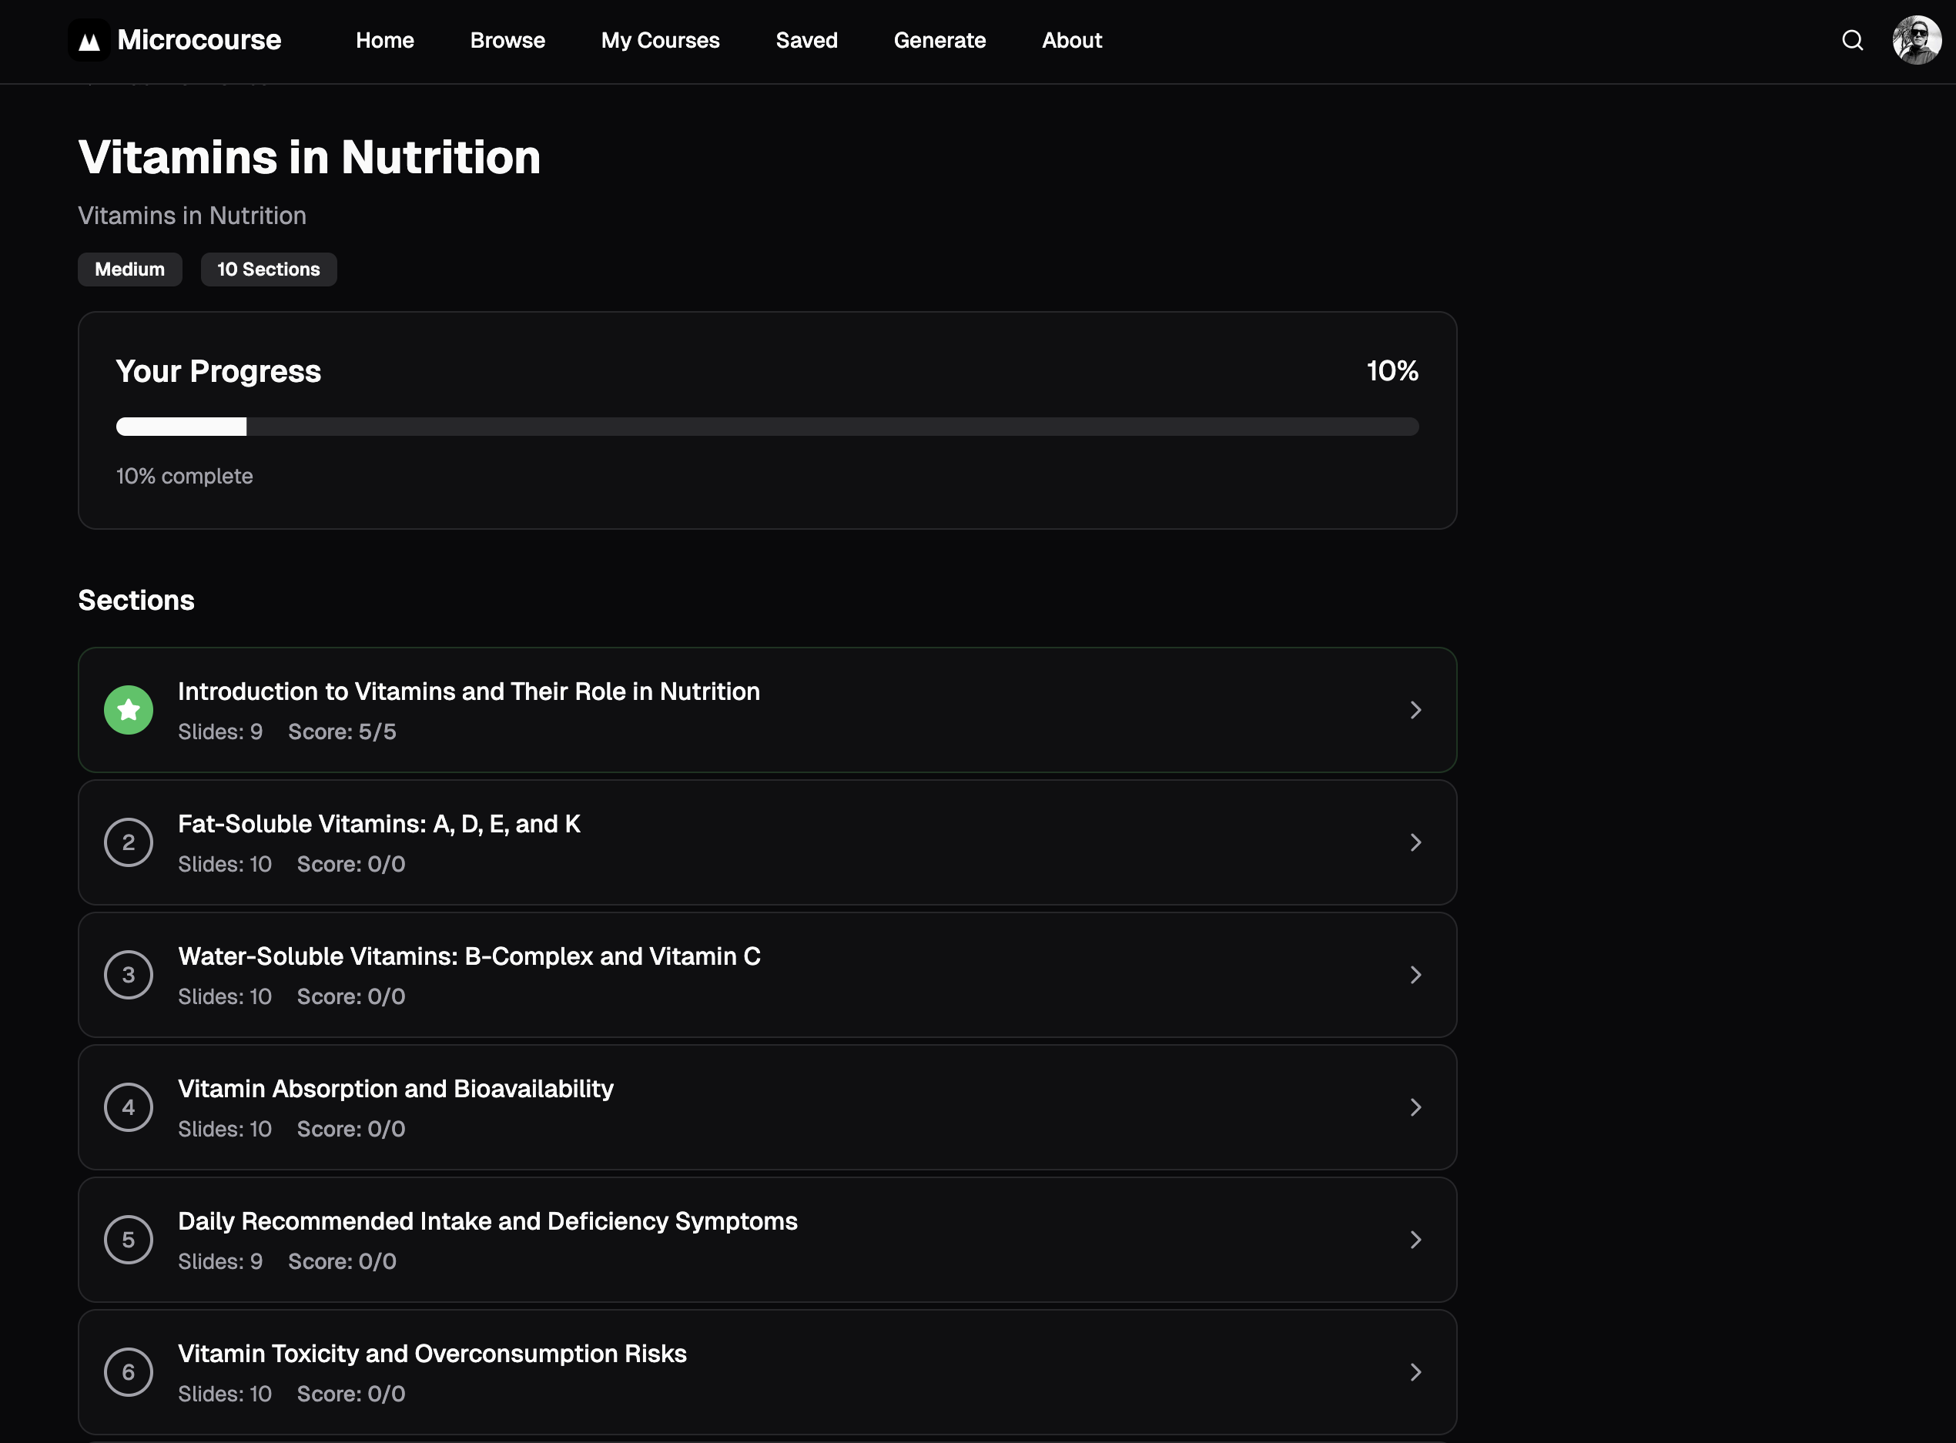Open the Generate navigation item
Screen dimensions: 1956x1443
point(940,40)
